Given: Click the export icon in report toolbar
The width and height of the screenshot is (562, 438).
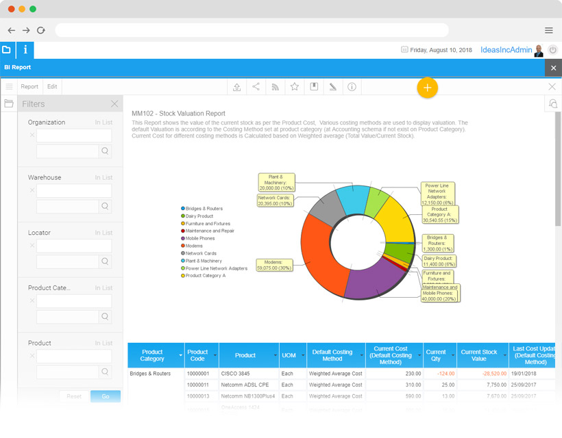Looking at the screenshot, I should coord(237,87).
